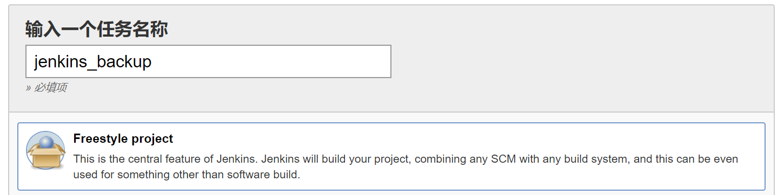Click empty space after jenkins_backup in field
Viewport: 784px width, 195px height.
tap(270, 61)
